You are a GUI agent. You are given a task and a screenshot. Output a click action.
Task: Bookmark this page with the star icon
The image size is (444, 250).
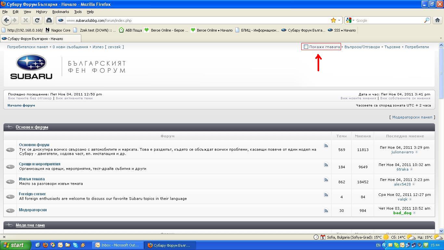[x=333, y=20]
